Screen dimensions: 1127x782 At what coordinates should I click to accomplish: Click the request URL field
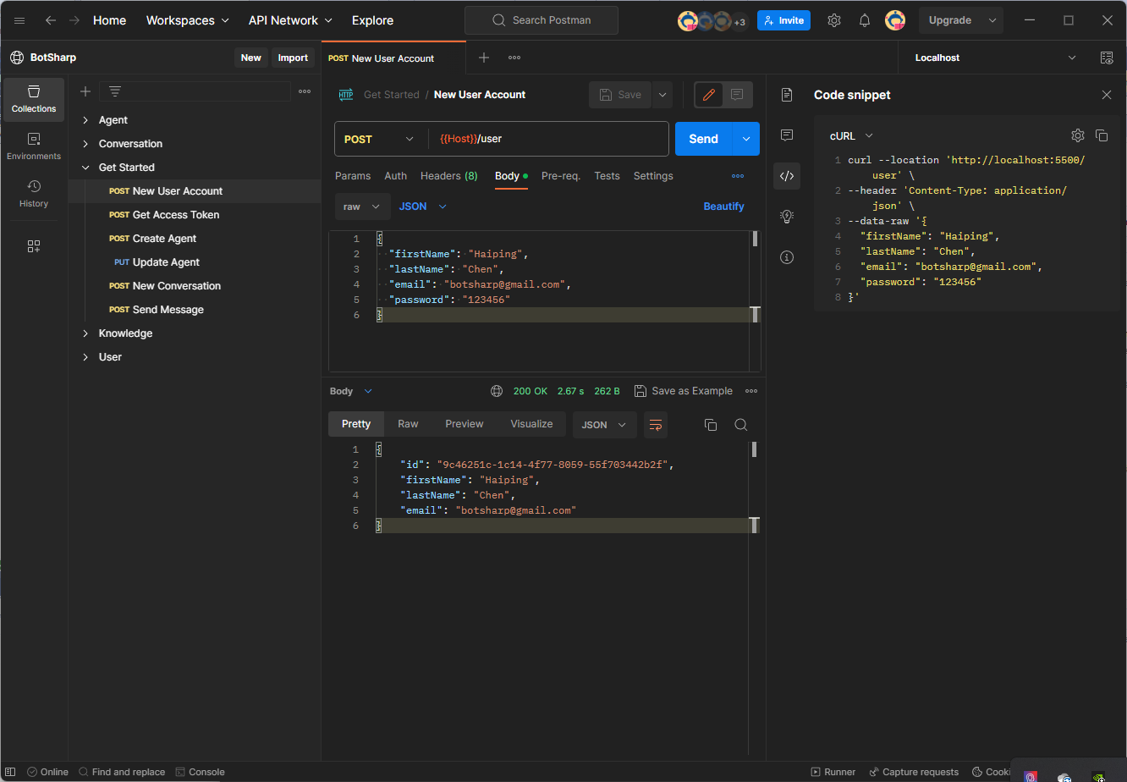[x=549, y=139]
